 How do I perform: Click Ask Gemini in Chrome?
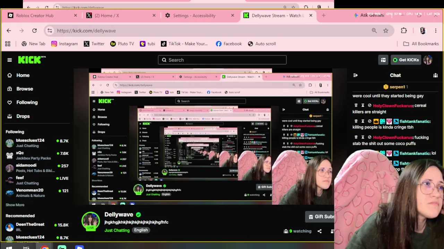click(x=369, y=15)
